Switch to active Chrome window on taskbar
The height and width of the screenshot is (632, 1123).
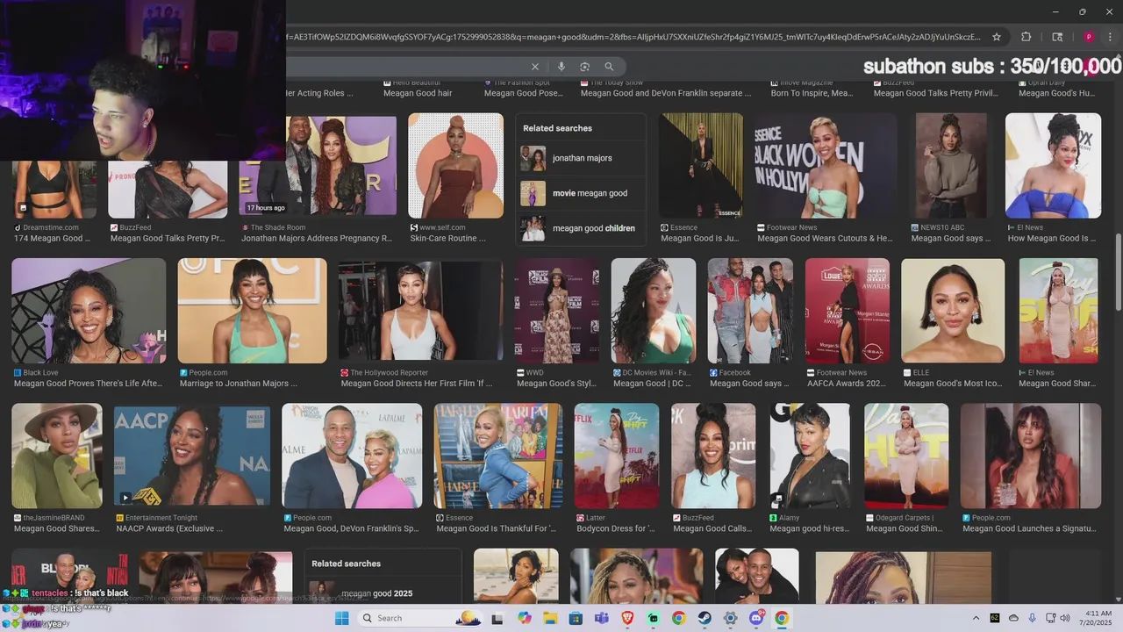pyautogui.click(x=782, y=618)
